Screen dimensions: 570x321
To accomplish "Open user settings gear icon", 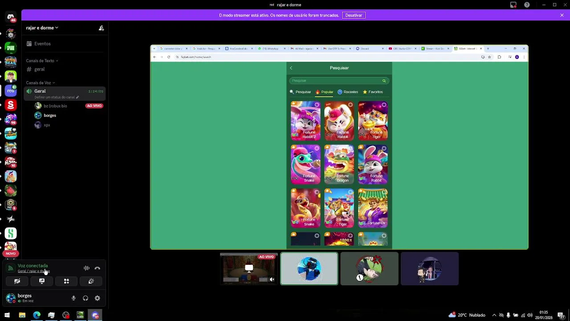I will [x=98, y=298].
